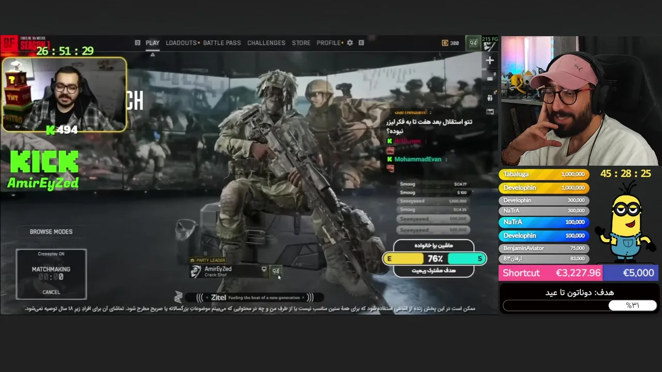Click the Tabaluga 1,000,000 donor row
This screenshot has height=372, width=662.
click(544, 174)
